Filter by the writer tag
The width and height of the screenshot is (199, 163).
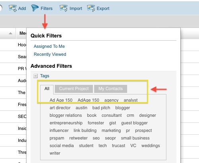click(x=55, y=153)
